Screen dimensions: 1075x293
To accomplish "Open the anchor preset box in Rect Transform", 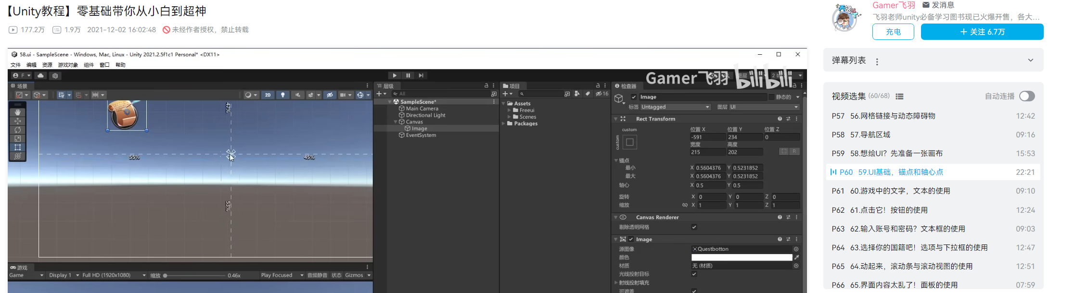I will coord(629,142).
